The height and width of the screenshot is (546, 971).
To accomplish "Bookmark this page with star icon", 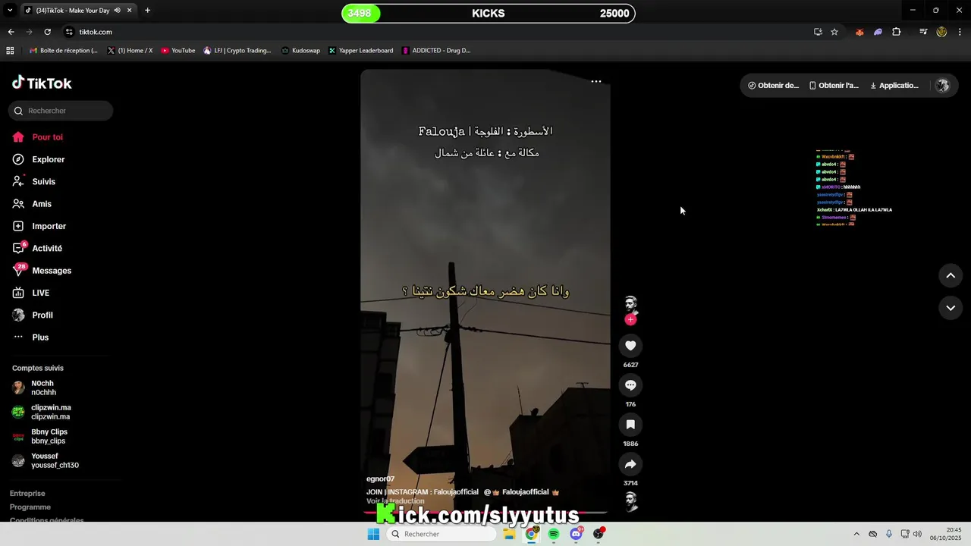I will [834, 32].
